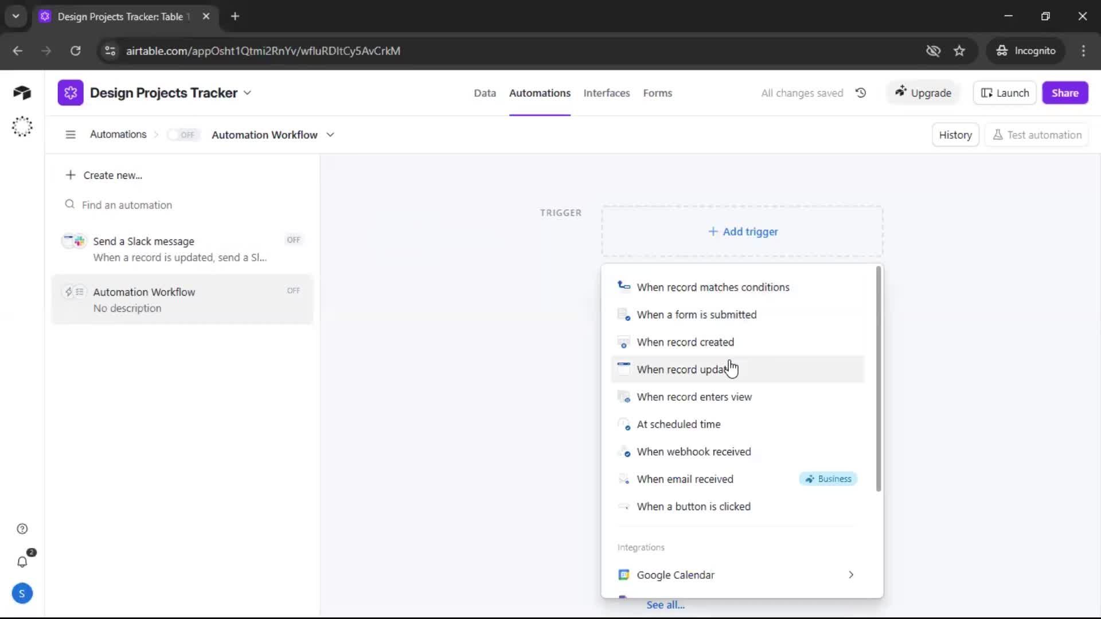Click the browser address bar URL
The image size is (1101, 619).
263,50
